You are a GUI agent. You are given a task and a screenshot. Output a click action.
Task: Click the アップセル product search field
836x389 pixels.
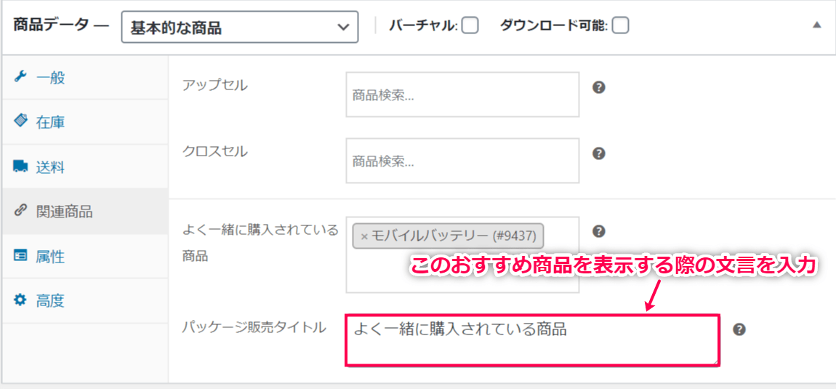462,95
